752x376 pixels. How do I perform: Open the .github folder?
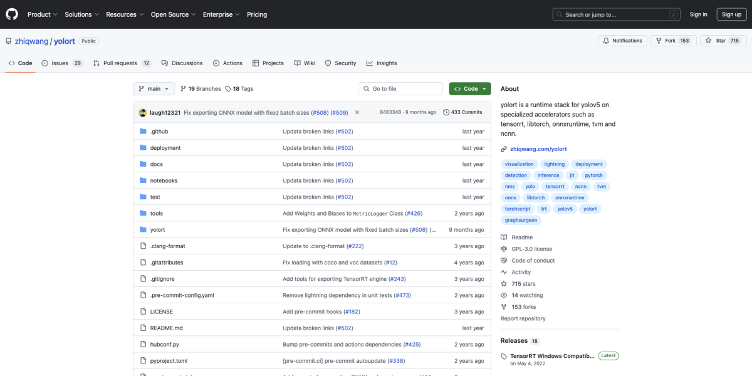(159, 132)
